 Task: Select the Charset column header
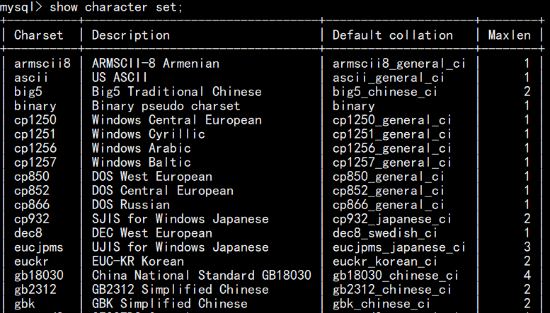point(39,35)
